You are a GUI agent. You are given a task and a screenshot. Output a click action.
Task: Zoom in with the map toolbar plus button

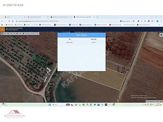click(2, 33)
